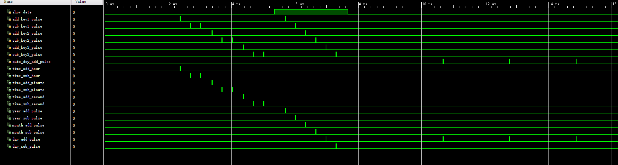Click the single pulse on day_sub_pulse waveform
The image size is (618, 165).
coord(336,146)
